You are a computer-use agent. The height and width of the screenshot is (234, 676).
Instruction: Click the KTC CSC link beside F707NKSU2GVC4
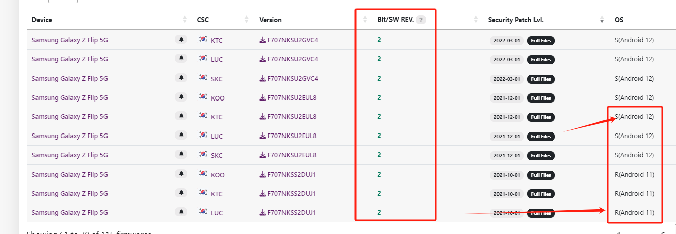click(x=217, y=40)
